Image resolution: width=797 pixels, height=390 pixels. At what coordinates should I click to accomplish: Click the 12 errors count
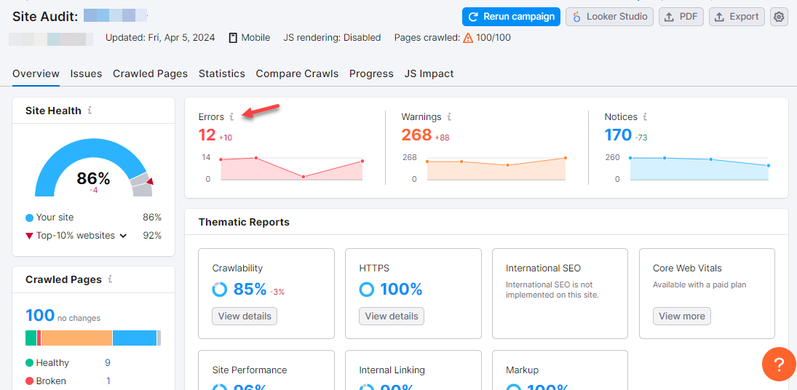pyautogui.click(x=207, y=135)
